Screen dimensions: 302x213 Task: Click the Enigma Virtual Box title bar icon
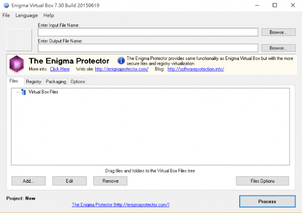[6, 5]
